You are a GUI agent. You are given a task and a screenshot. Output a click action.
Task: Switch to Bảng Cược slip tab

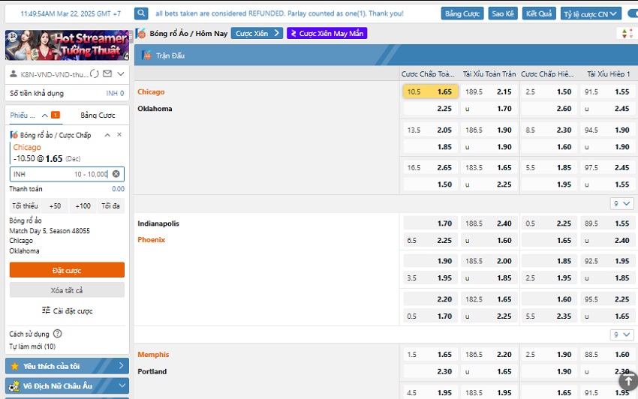pyautogui.click(x=98, y=115)
